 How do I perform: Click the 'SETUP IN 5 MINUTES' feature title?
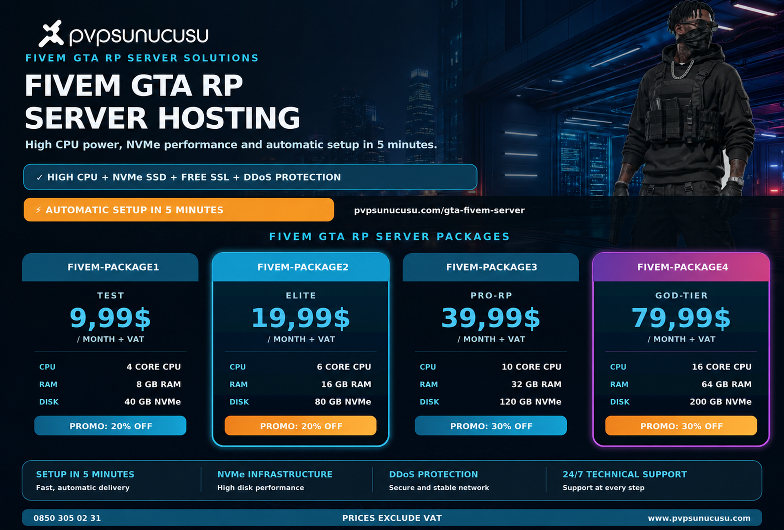[85, 475]
